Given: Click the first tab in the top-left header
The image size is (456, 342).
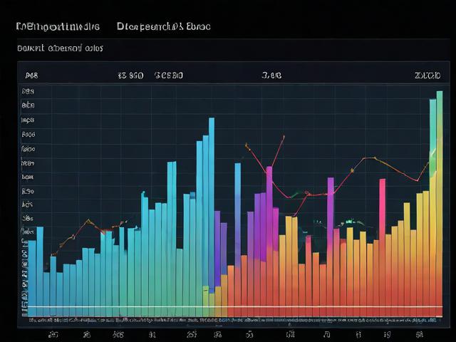Looking at the screenshot, I should point(57,26).
